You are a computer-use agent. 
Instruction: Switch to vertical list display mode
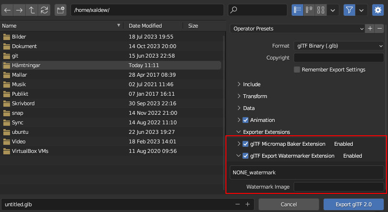[297, 10]
